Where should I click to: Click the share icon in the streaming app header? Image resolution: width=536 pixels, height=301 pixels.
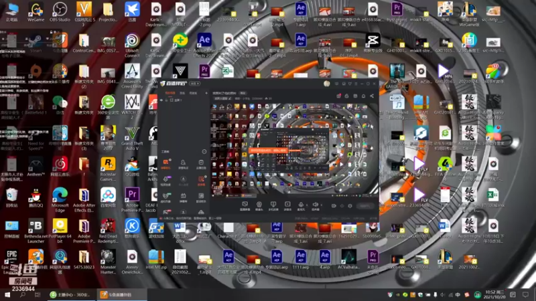tap(372, 96)
